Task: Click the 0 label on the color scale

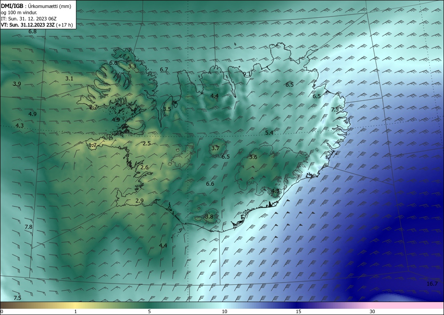Action: (x=2, y=311)
